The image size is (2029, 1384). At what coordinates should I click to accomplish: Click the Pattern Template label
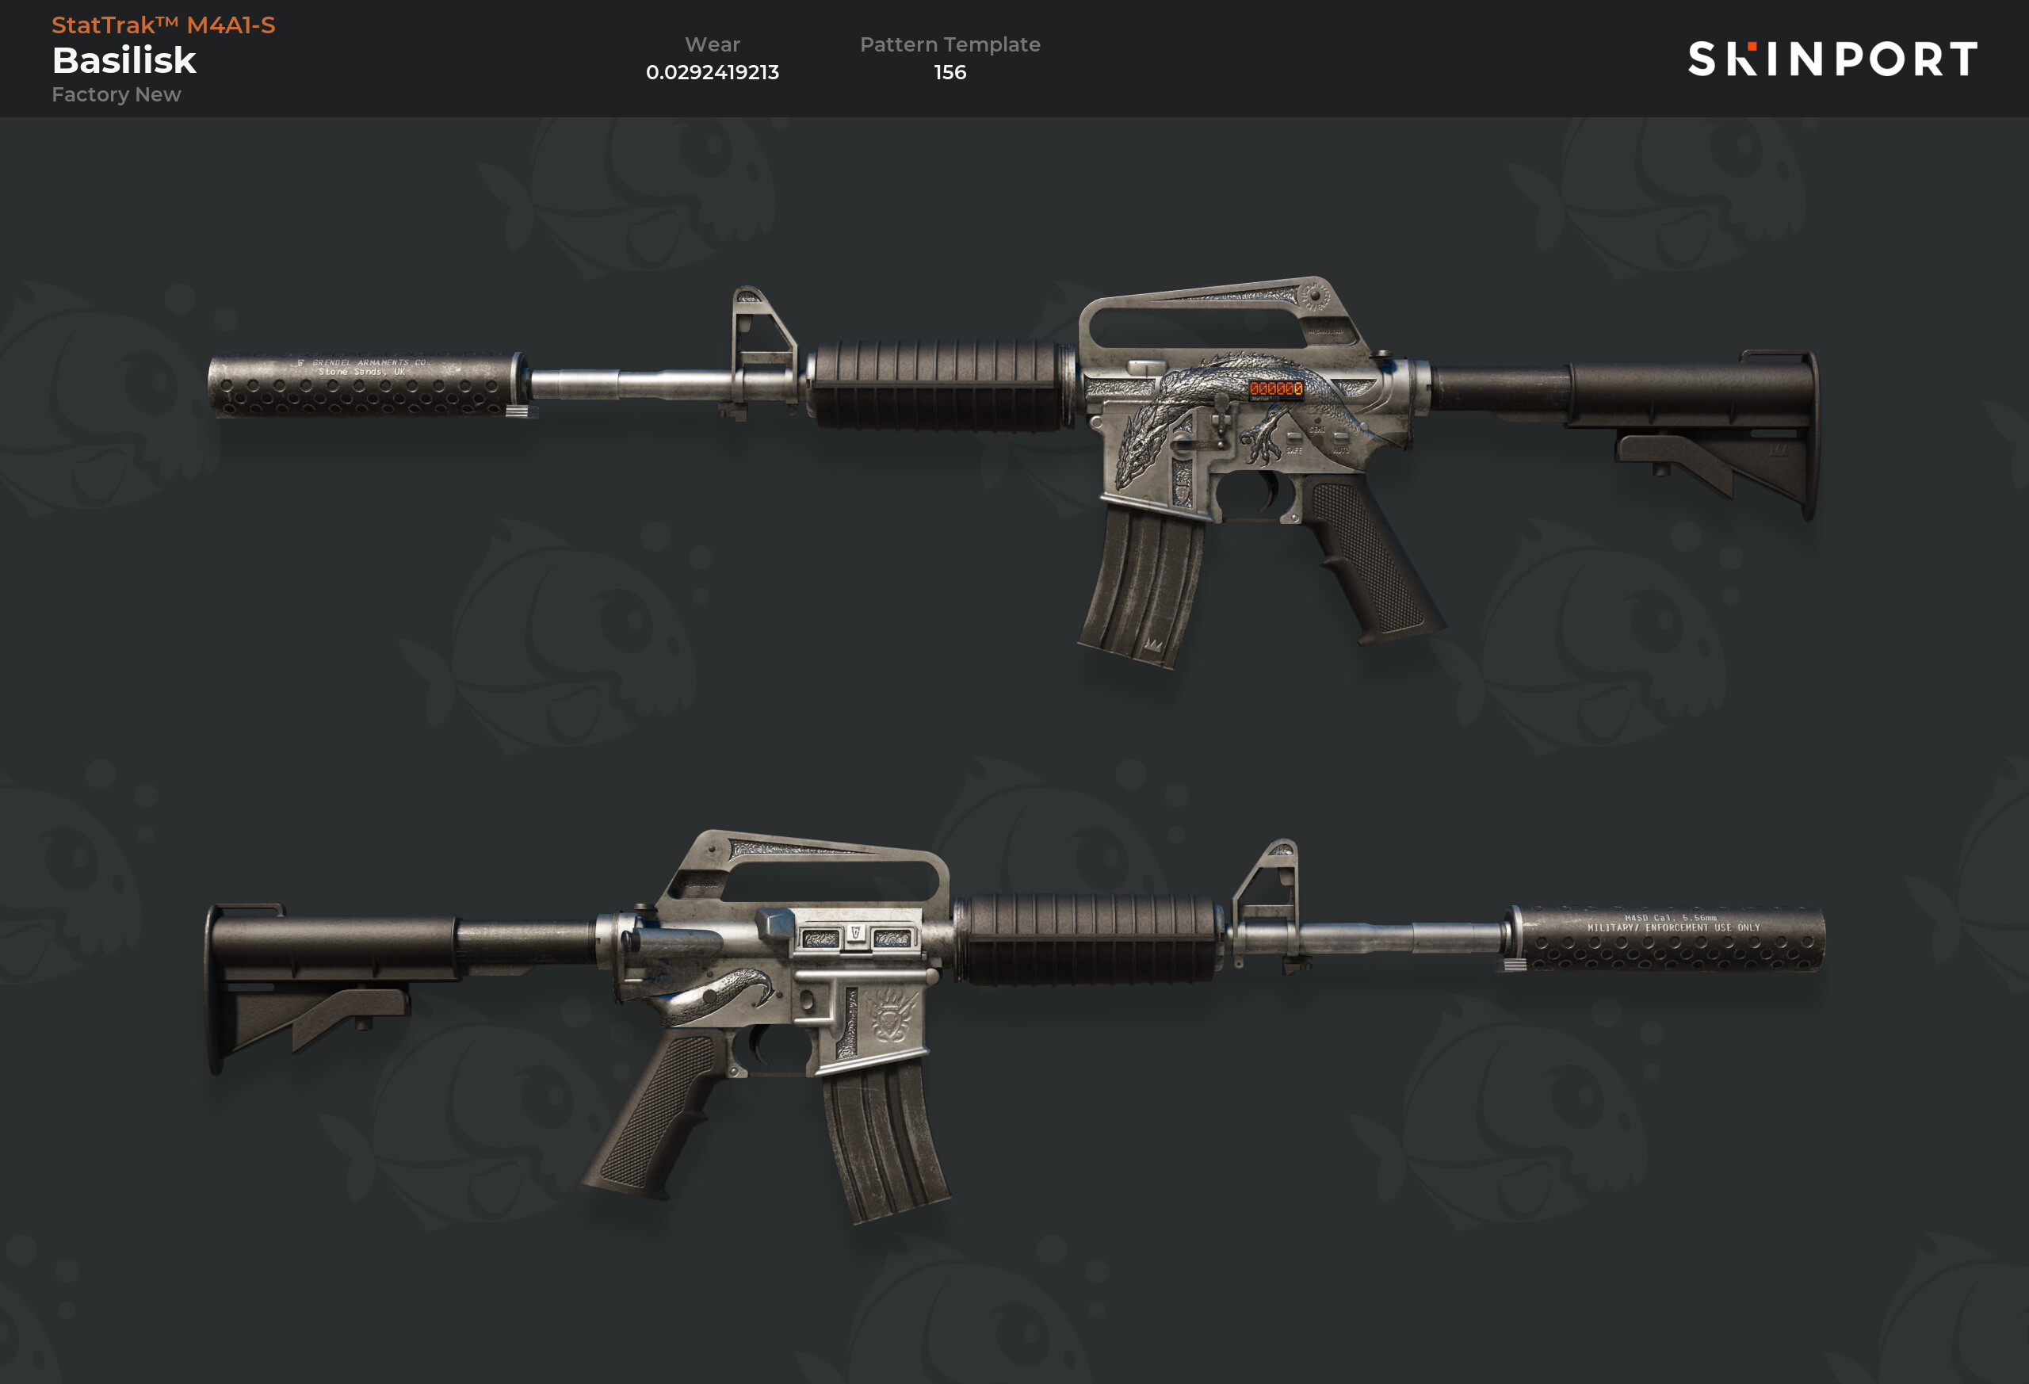tap(950, 44)
